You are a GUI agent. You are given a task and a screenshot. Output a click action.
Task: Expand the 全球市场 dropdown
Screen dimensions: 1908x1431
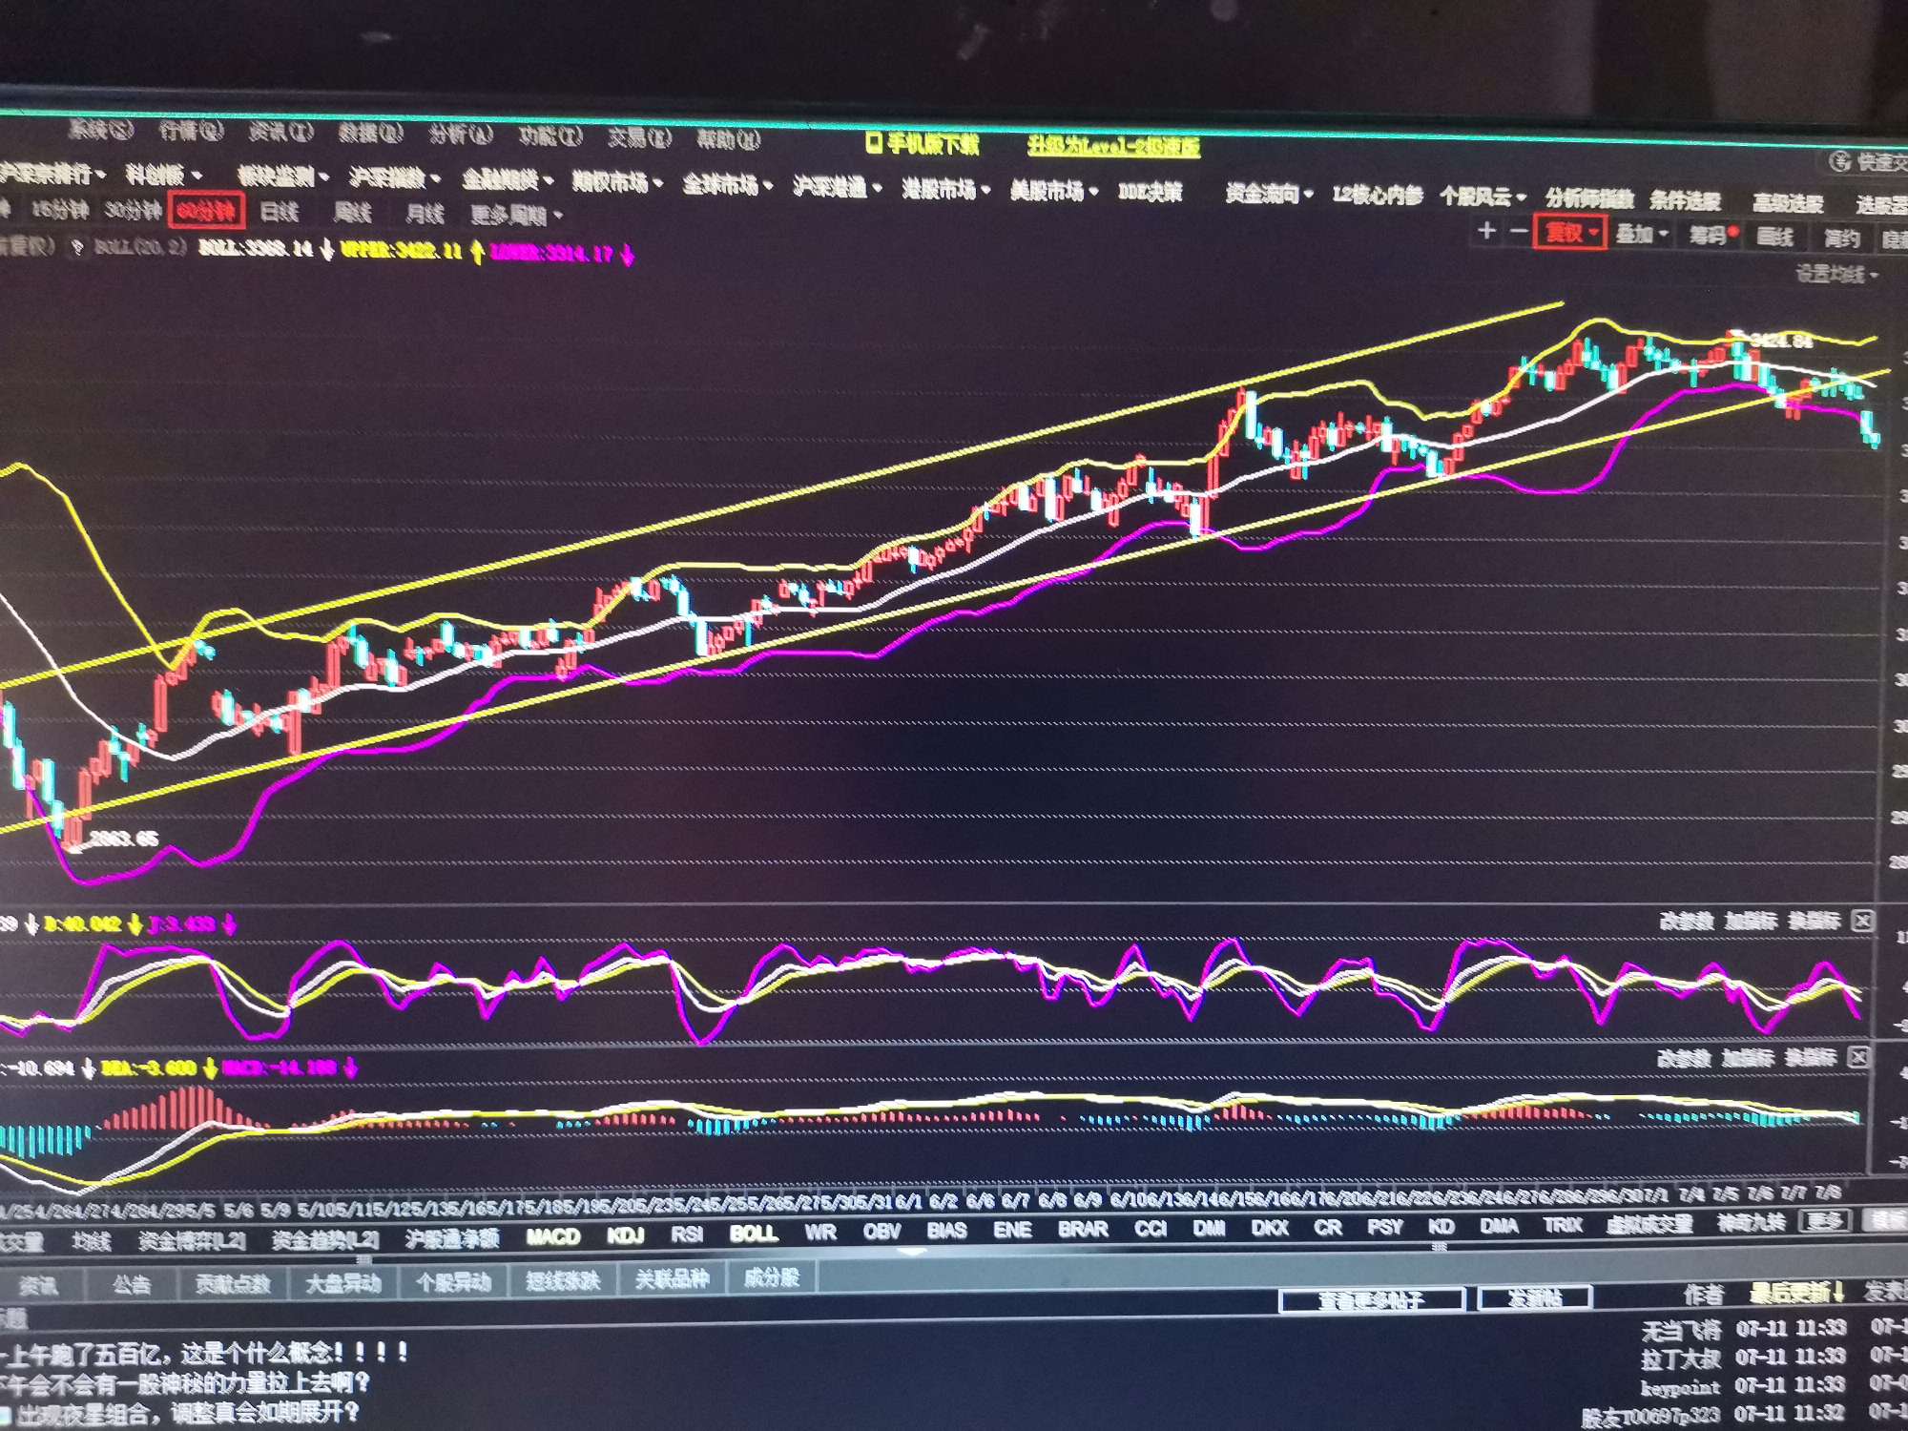[x=728, y=184]
